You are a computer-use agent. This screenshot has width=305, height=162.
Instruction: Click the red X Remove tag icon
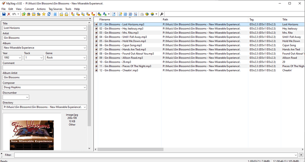point(9,14)
